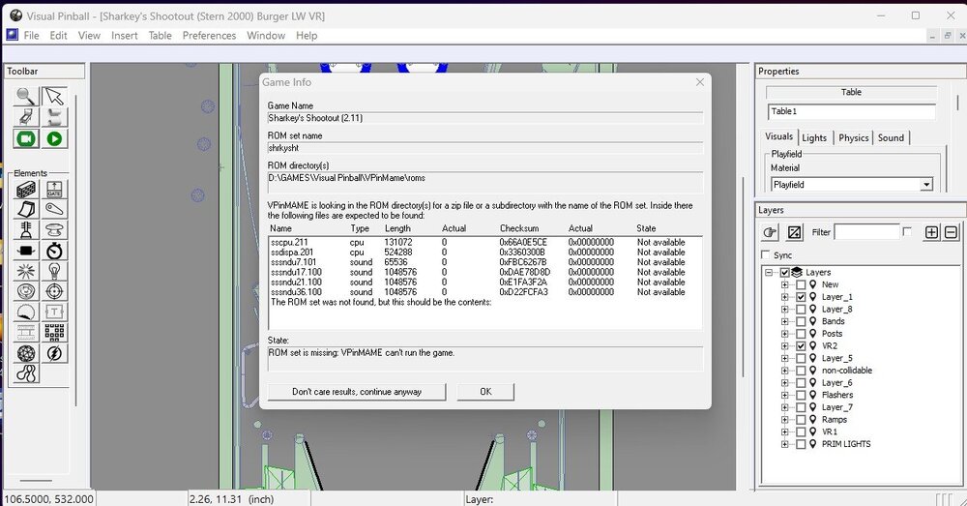
Task: Open the Playfield material dropdown
Action: (x=925, y=185)
